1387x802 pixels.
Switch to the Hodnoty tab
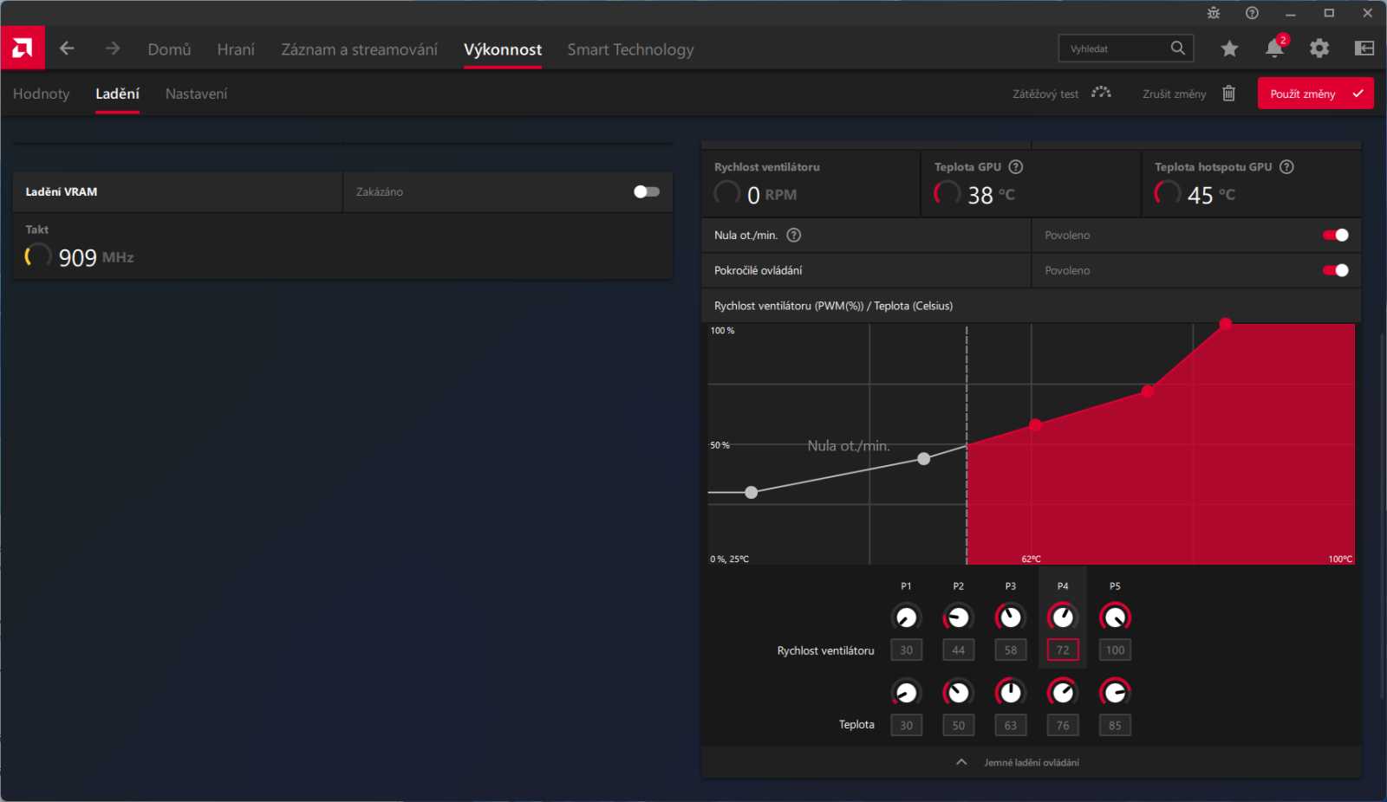[41, 94]
